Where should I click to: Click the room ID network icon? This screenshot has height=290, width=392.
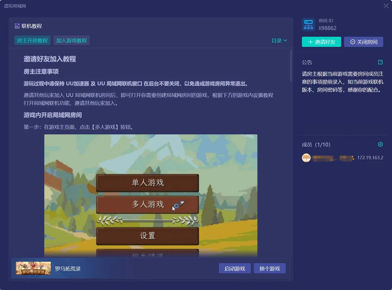[x=308, y=25]
